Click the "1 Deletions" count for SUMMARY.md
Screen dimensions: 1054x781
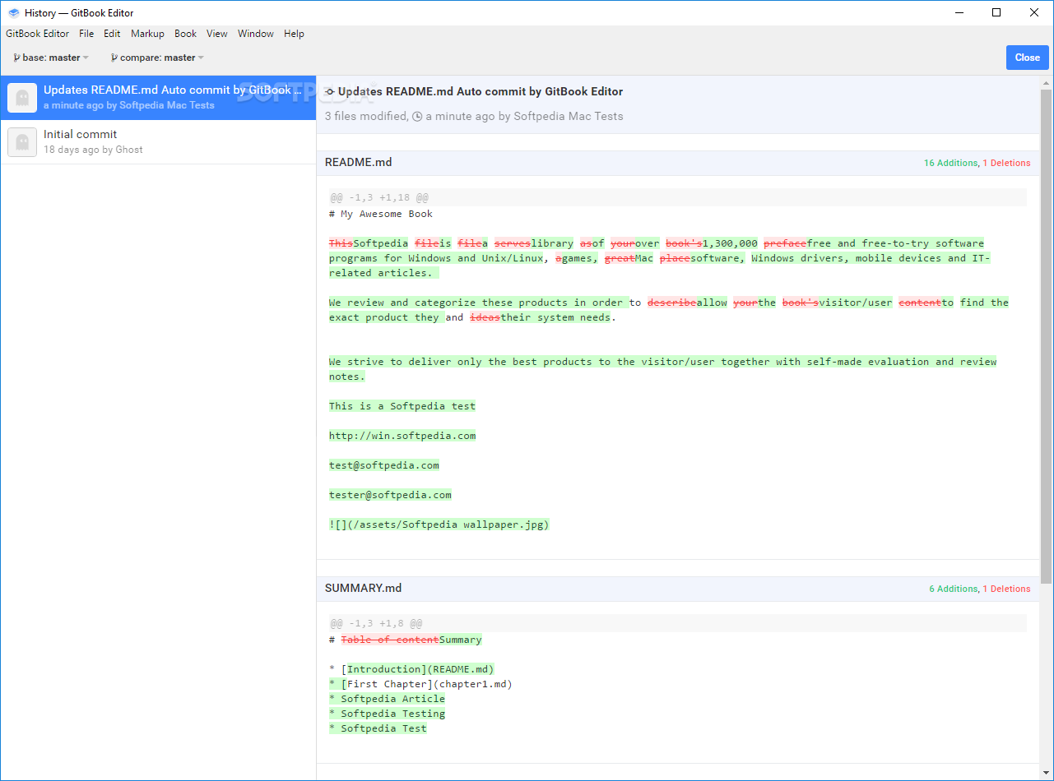point(1006,589)
